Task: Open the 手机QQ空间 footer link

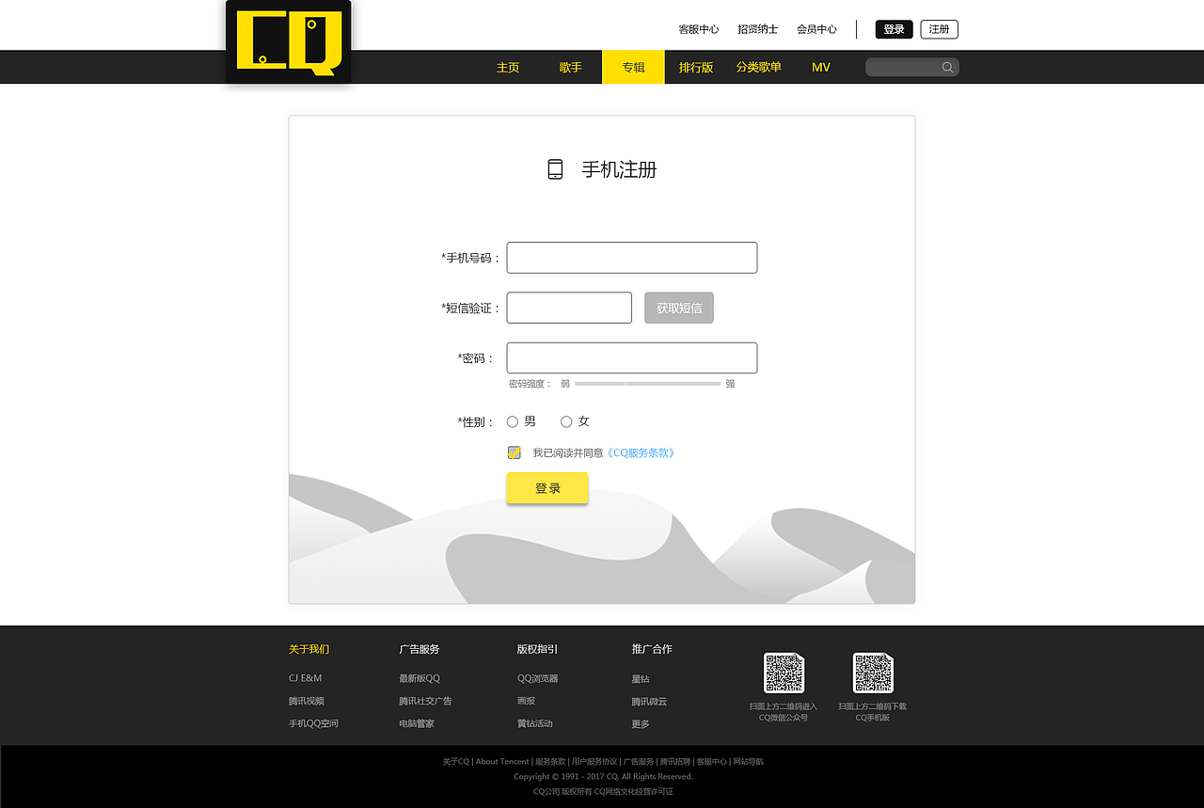Action: click(x=313, y=723)
